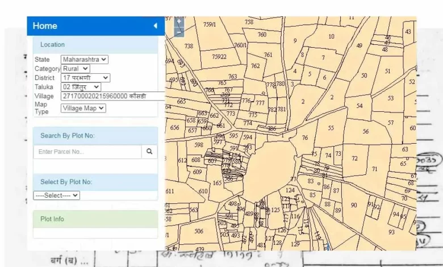The height and width of the screenshot is (267, 443).
Task: Click the Home header title
Action: pyautogui.click(x=45, y=26)
